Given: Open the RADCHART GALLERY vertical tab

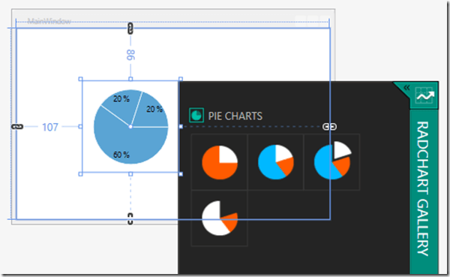Looking at the screenshot, I should click(x=424, y=188).
